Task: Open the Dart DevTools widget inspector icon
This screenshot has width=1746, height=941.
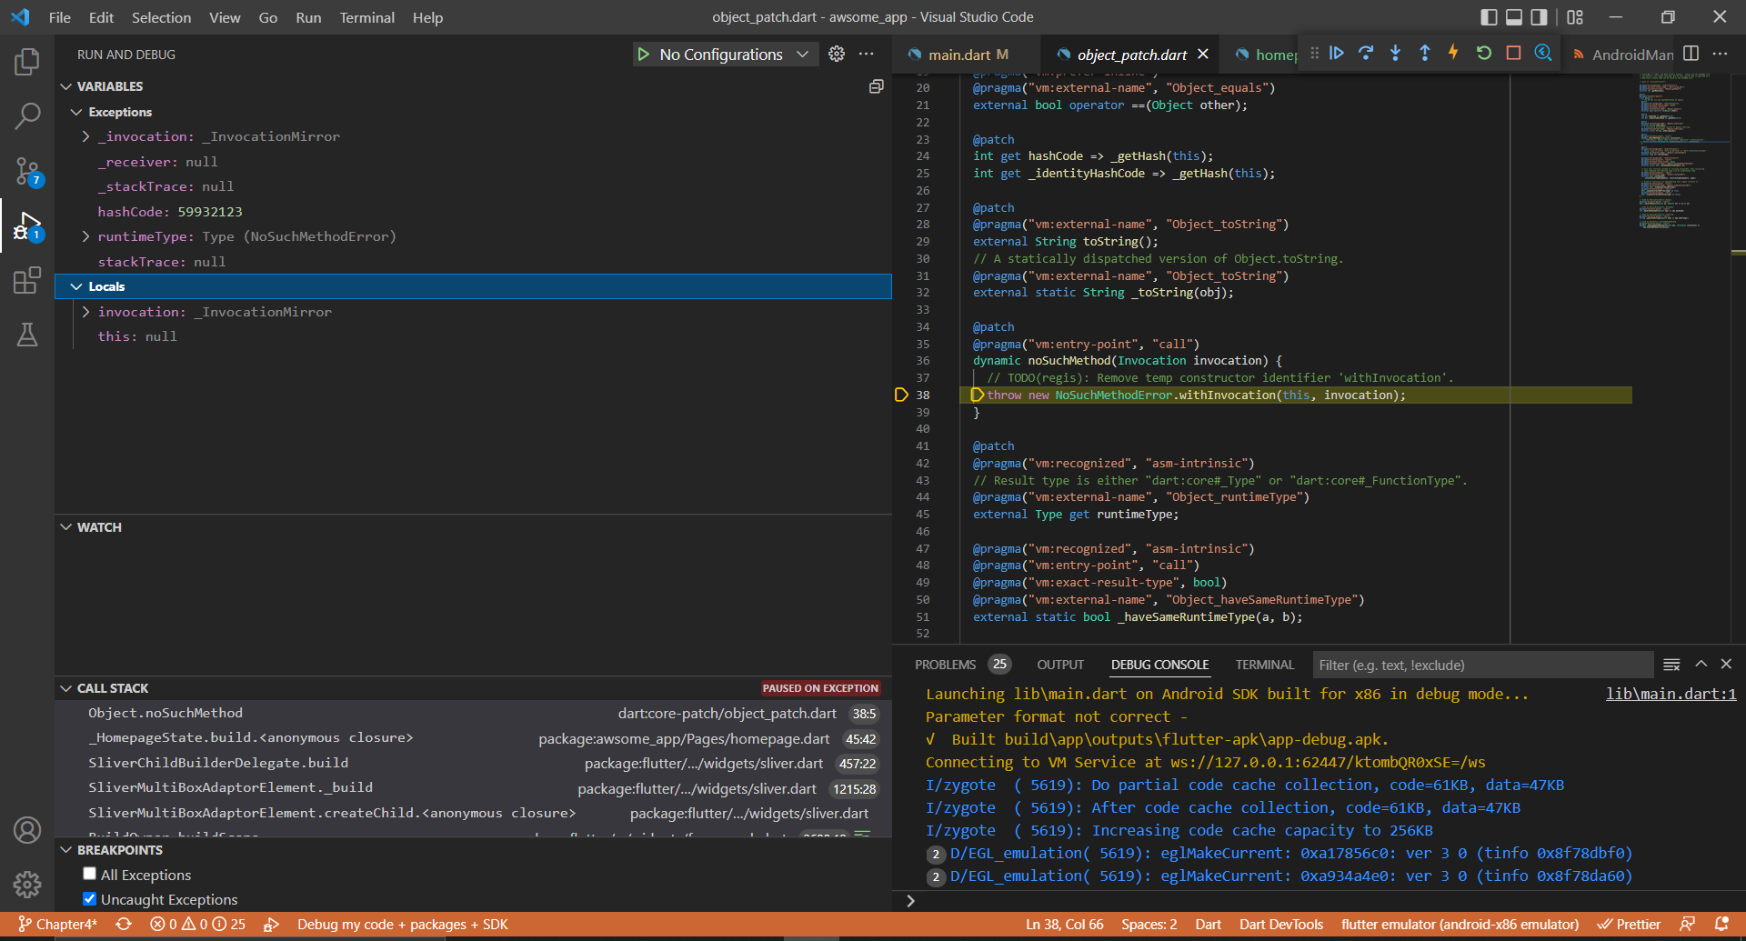Action: click(x=1543, y=54)
